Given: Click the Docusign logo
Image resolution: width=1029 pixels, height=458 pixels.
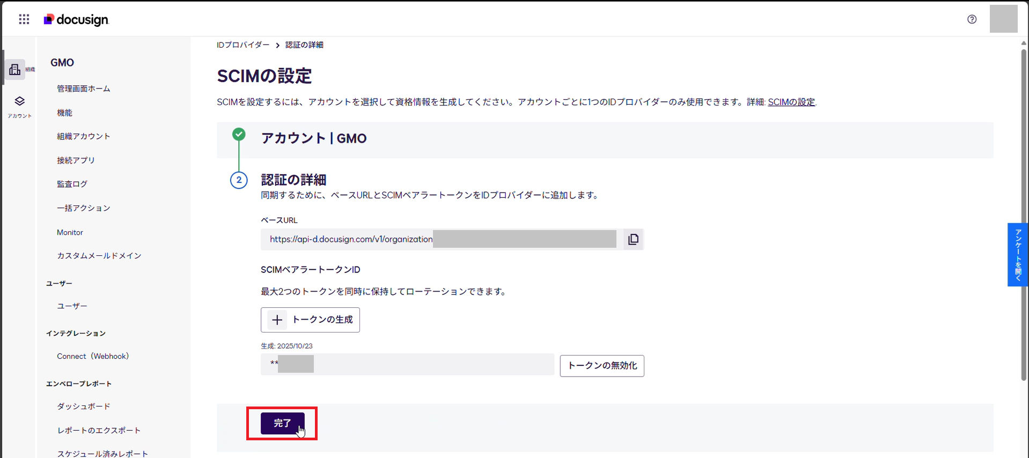Looking at the screenshot, I should click(x=76, y=19).
